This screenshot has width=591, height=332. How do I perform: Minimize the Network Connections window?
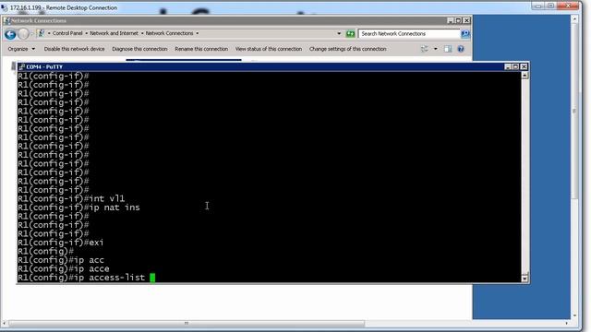pos(451,20)
